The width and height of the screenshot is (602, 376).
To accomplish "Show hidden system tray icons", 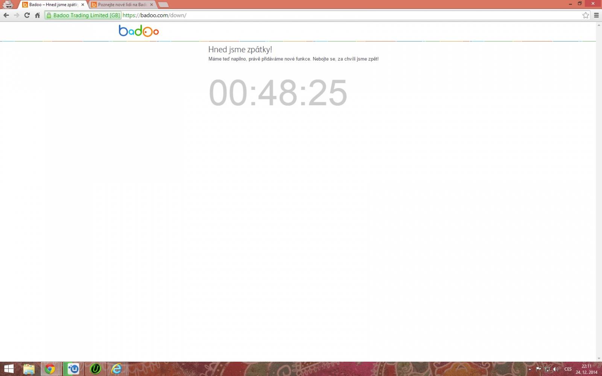I will 530,369.
